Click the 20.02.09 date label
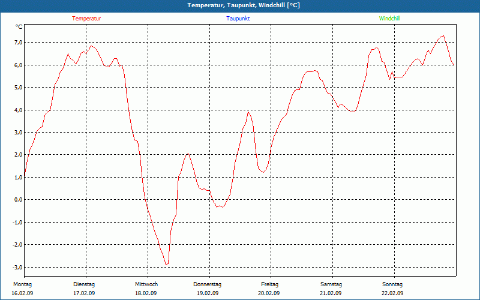The height and width of the screenshot is (300, 480). click(269, 293)
